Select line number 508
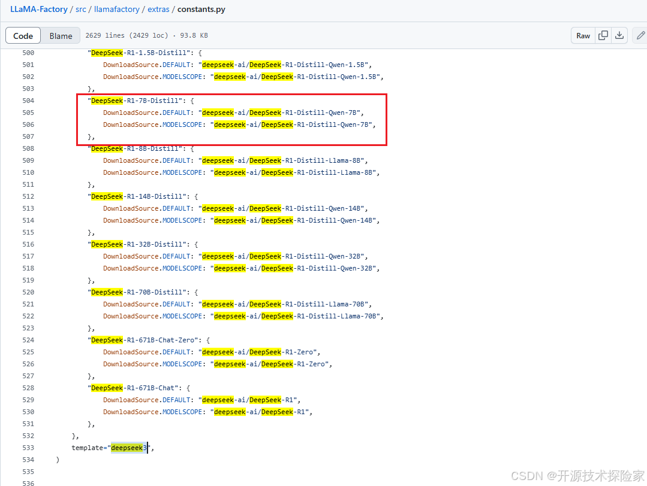The height and width of the screenshot is (486, 647). [28, 148]
